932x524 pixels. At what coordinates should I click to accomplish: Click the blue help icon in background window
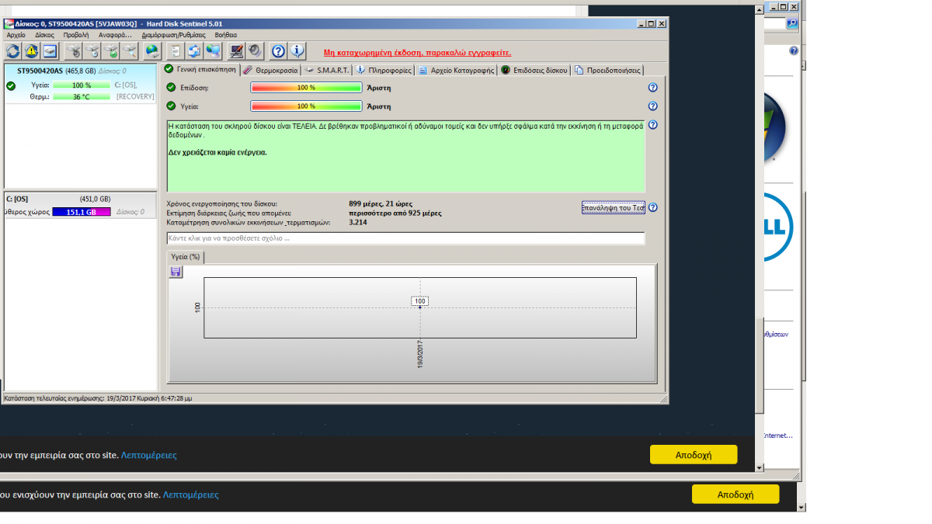pyautogui.click(x=794, y=51)
